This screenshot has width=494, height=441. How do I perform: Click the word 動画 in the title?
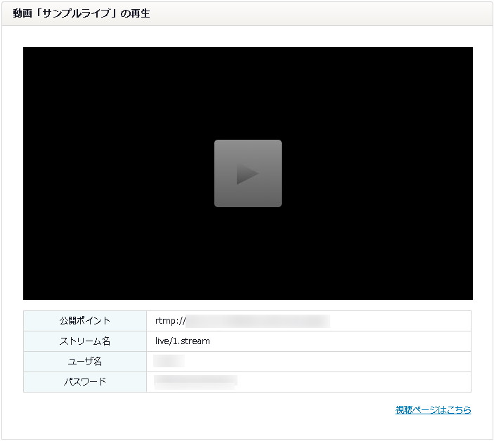22,13
